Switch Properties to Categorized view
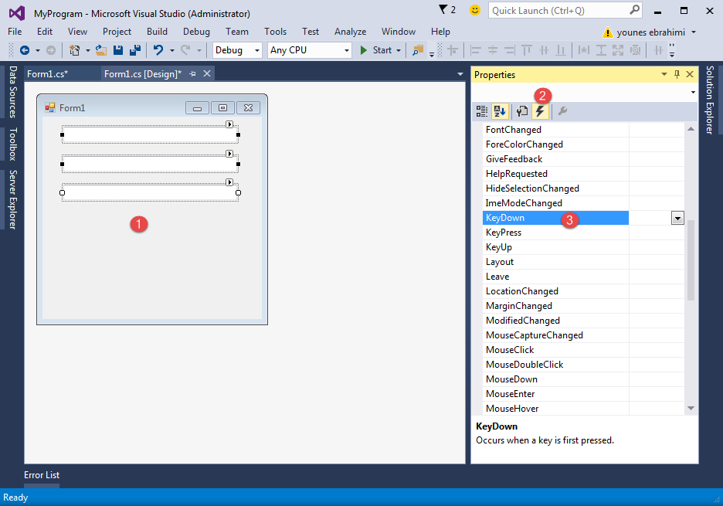Image resolution: width=723 pixels, height=506 pixels. 482,111
